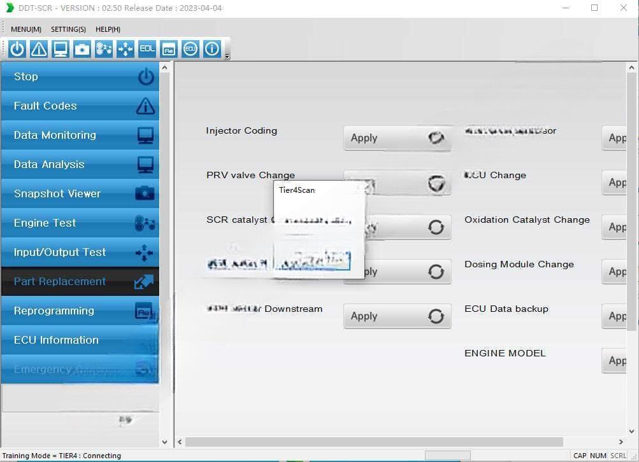The height and width of the screenshot is (462, 639).
Task: Open the SETTING(S) menu
Action: pos(68,29)
